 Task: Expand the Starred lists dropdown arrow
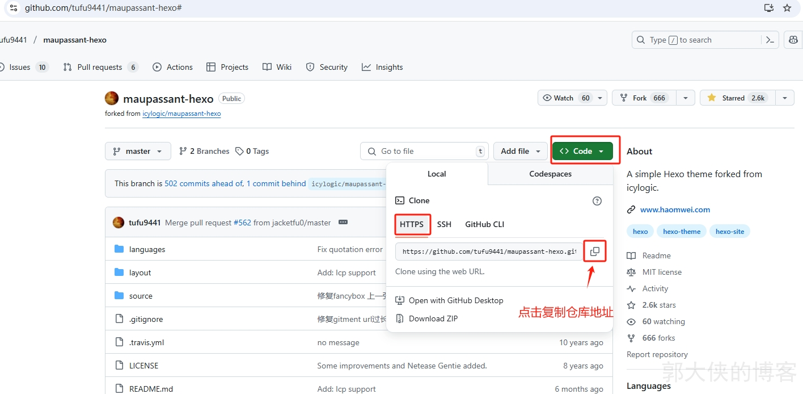pos(785,98)
